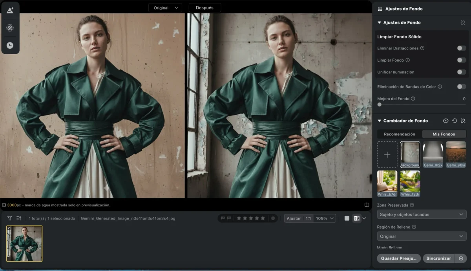Image resolution: width=471 pixels, height=271 pixels.
Task: Open the Región de Relleno dropdown
Action: (422, 236)
